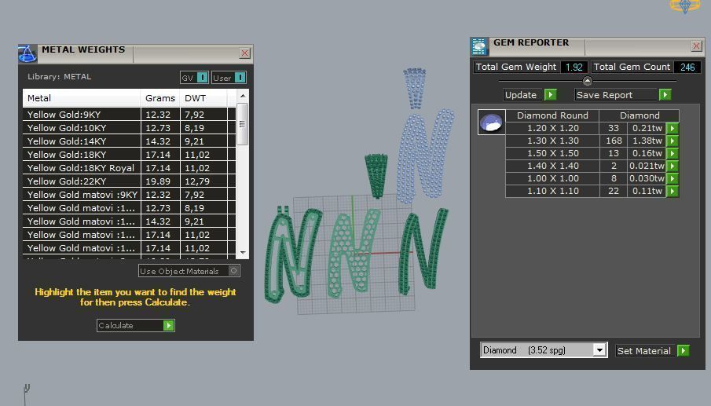Select the Yellow Gold:14KY row

pos(129,141)
